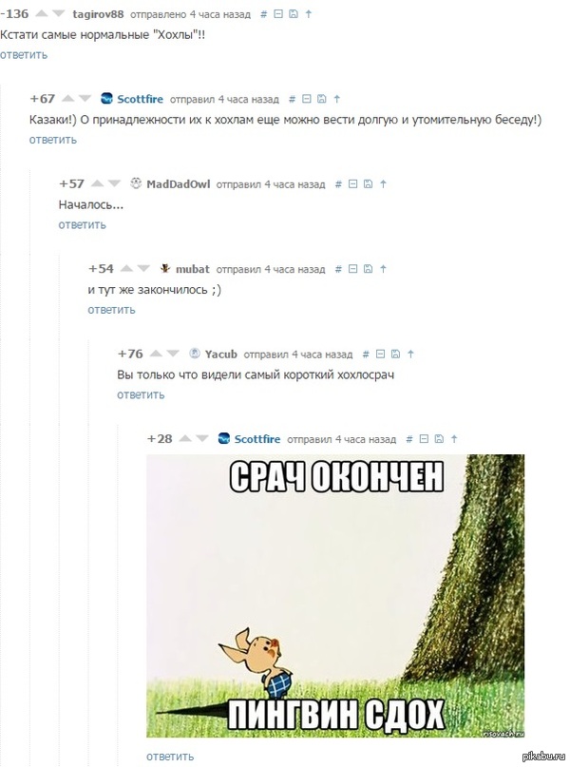Collapse tagirov88's comment thread with the minus box
This screenshot has height=767, width=570.
click(x=278, y=14)
